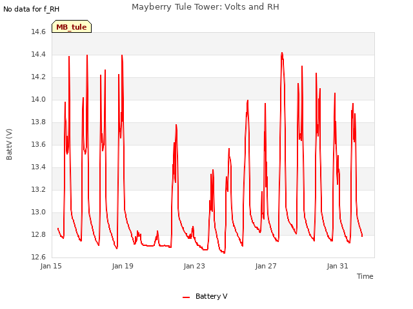Click the Jan 27 x-axis label
The image size is (413, 309).
click(x=266, y=266)
